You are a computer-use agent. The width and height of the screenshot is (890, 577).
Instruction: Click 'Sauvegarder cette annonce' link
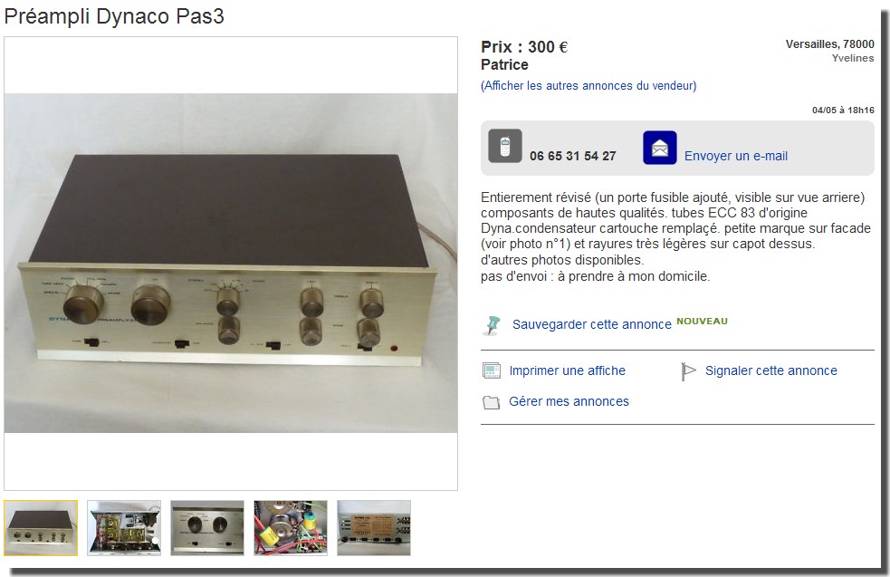coord(591,324)
